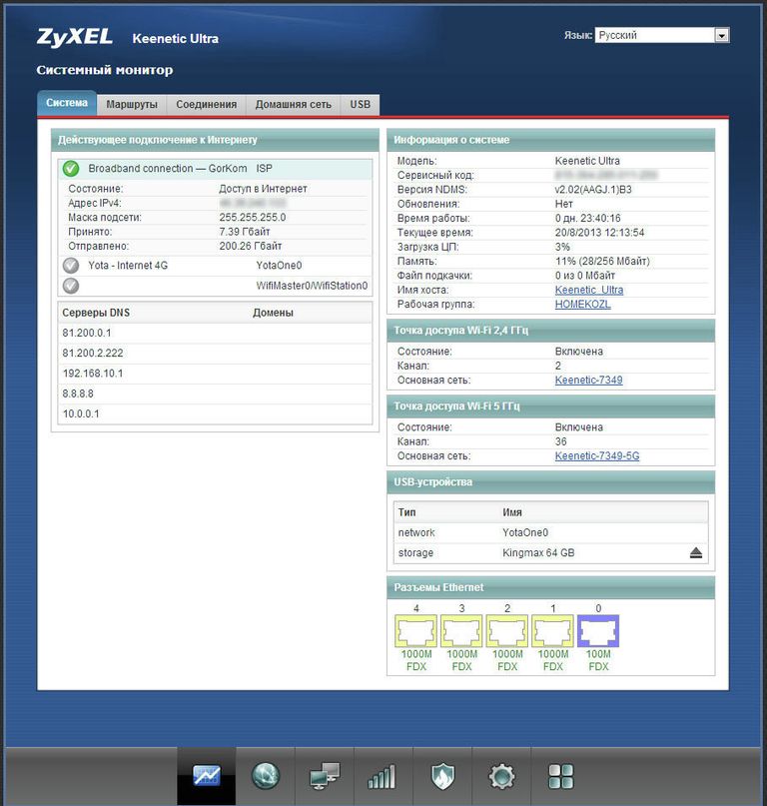
Task: Switch to the Домашняя сеть tab
Action: point(293,104)
